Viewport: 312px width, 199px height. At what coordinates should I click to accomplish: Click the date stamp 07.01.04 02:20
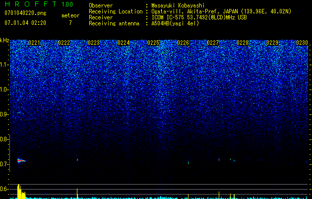coord(25,23)
